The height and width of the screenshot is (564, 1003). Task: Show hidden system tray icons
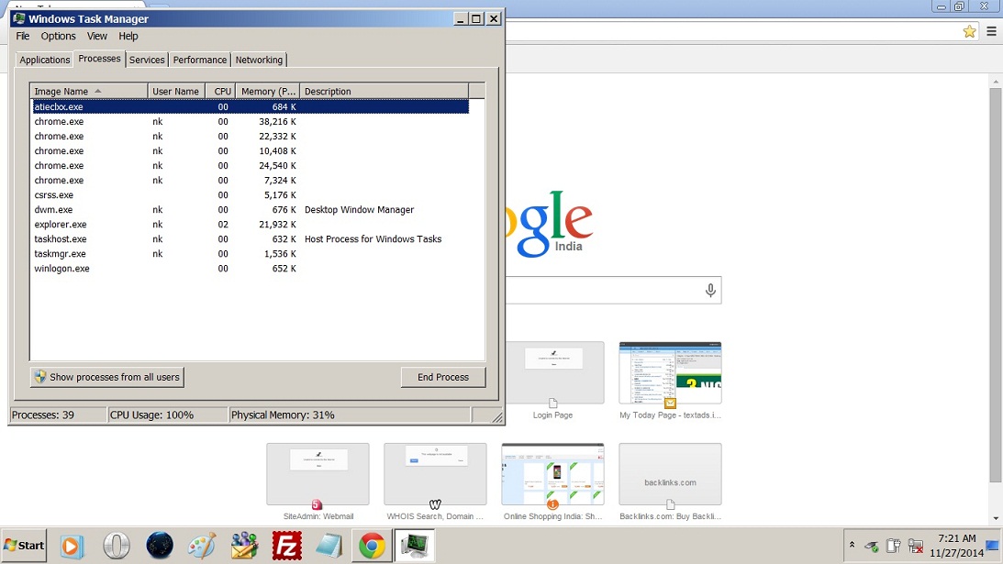click(x=852, y=545)
